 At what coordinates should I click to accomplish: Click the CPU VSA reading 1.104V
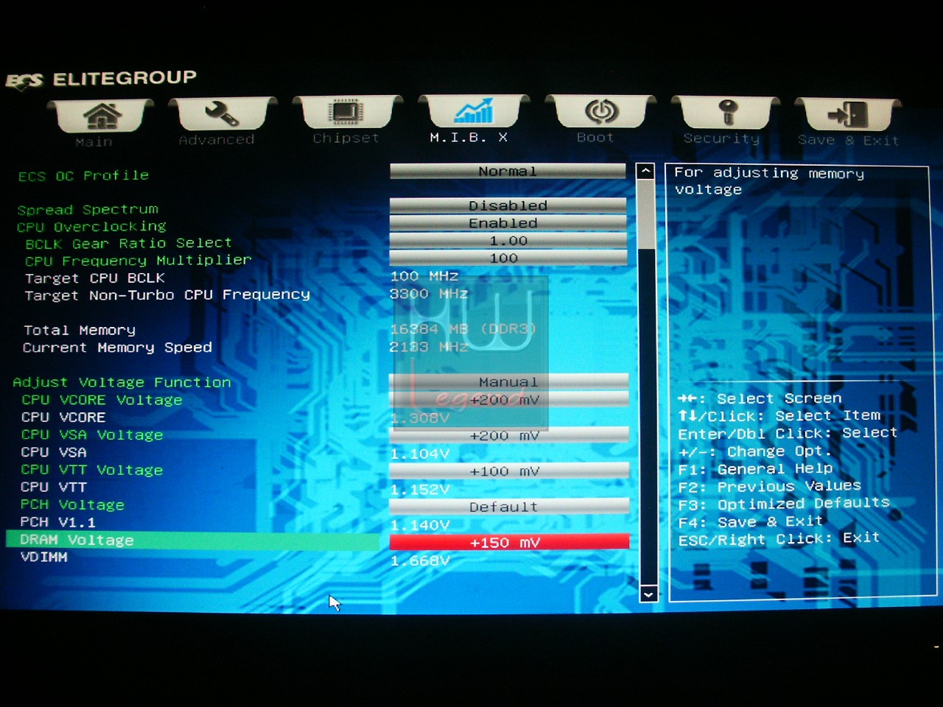[420, 454]
